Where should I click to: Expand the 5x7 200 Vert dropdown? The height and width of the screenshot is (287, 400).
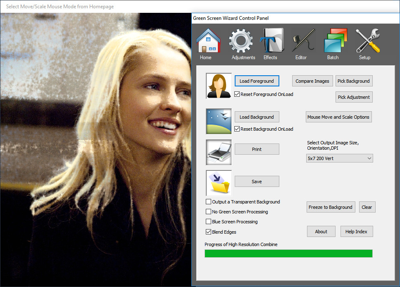pos(339,158)
